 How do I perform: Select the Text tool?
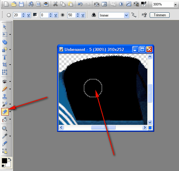[x=5, y=57]
